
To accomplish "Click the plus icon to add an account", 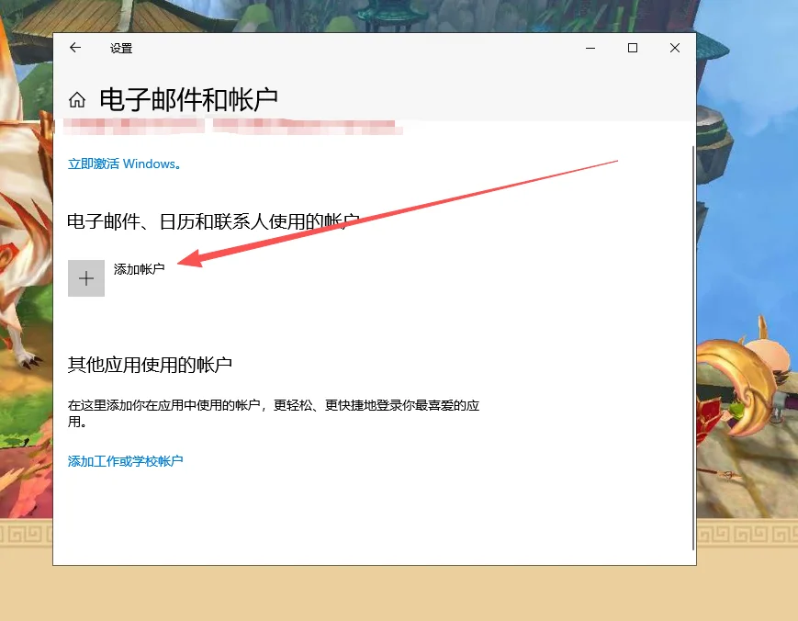I will (86, 278).
